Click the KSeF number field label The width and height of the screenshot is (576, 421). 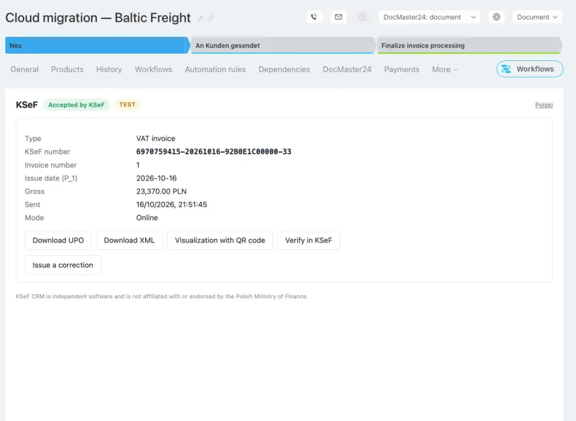tap(47, 151)
